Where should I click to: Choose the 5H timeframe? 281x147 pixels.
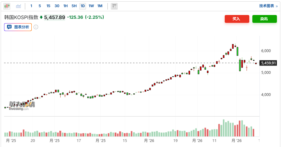pos(74,6)
